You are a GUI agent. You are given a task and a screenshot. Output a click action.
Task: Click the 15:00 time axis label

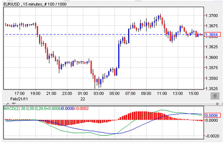click(194, 93)
